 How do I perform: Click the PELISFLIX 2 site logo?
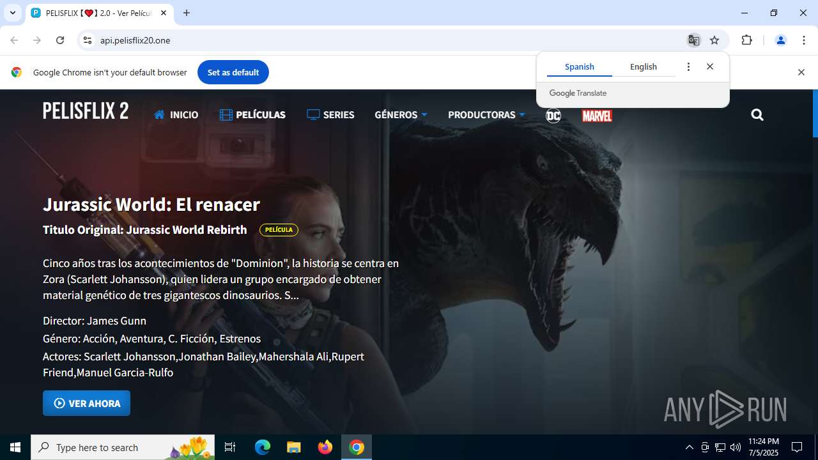(x=86, y=111)
